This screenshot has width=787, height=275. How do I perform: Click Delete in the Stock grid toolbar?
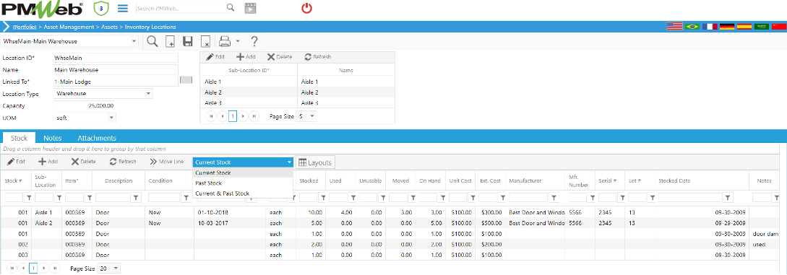83,162
